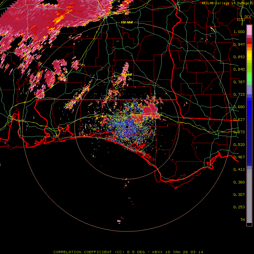The height and width of the screenshot is (254, 254).
Task: Select the 0.627 legend value
Action: point(239,120)
